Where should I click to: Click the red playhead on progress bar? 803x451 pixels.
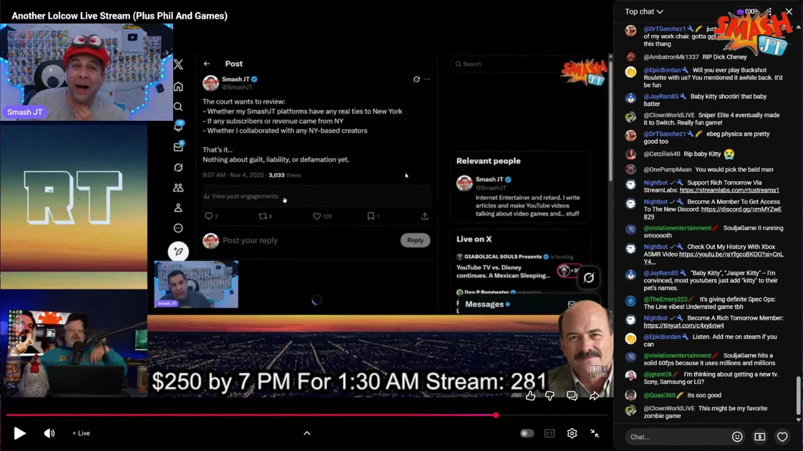tap(496, 415)
